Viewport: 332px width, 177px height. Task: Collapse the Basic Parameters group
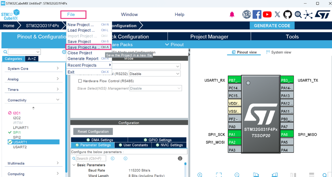(x=74, y=165)
